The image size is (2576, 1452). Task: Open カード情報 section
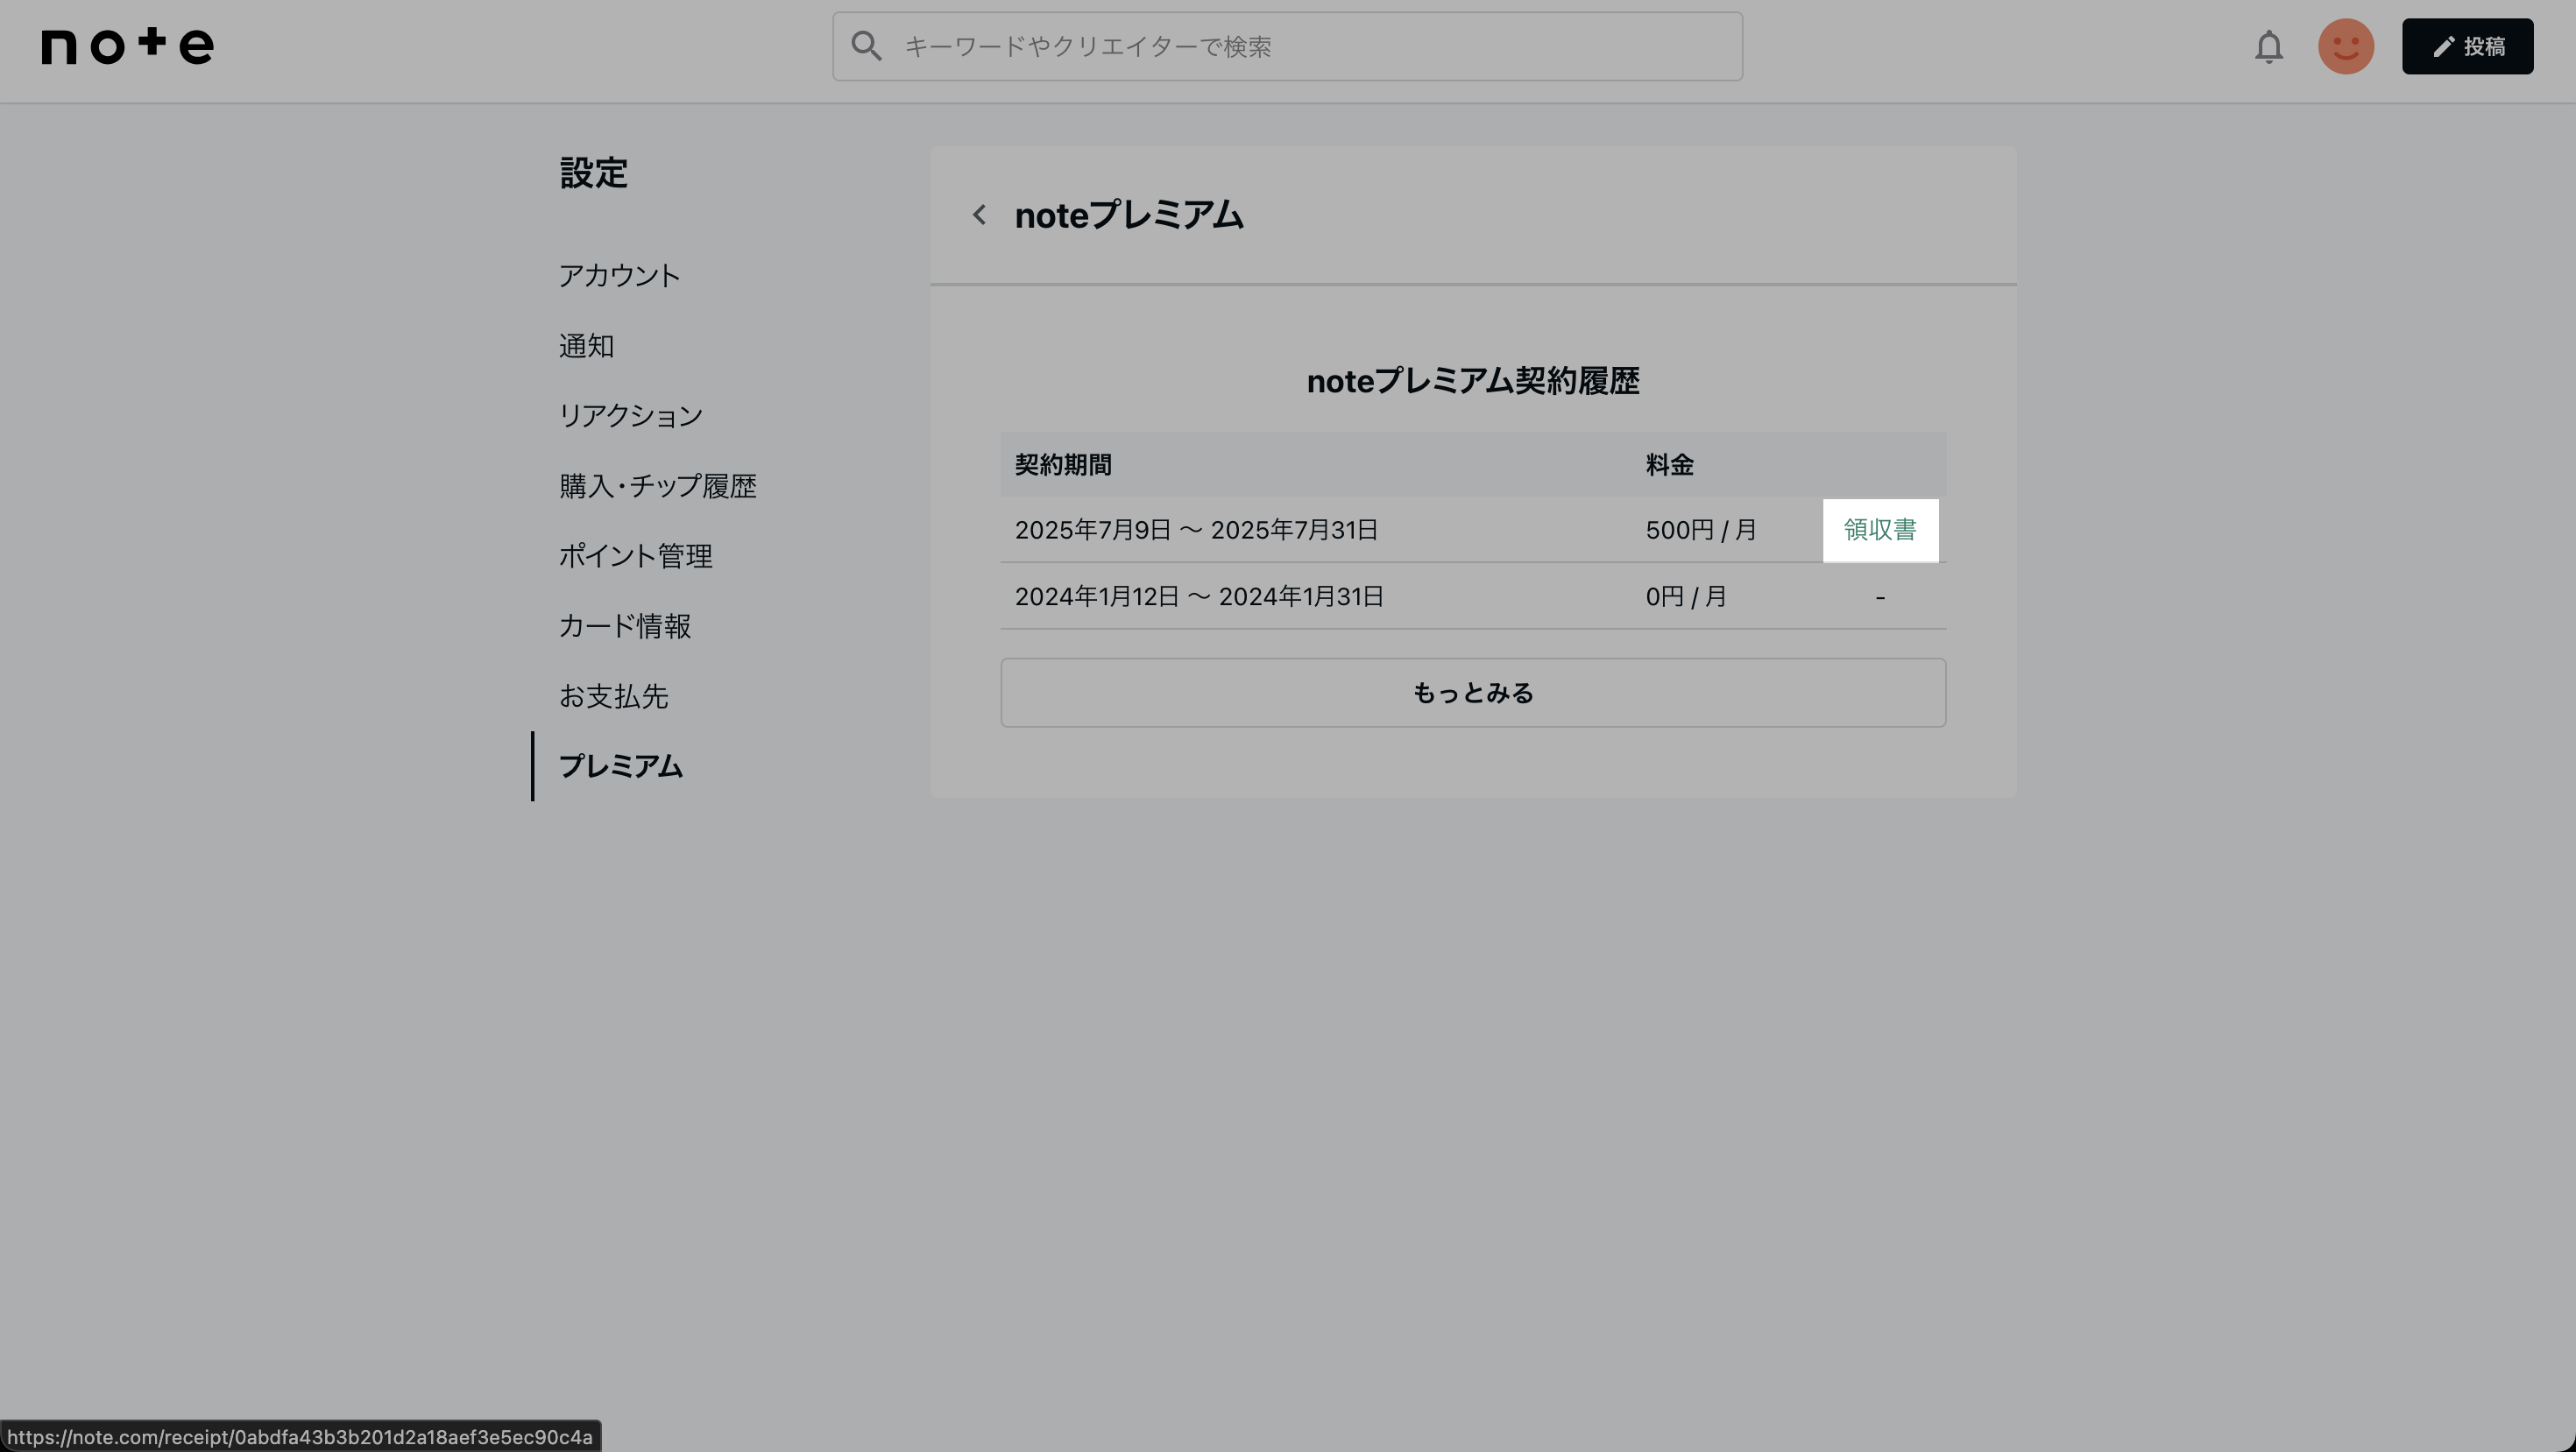click(624, 625)
